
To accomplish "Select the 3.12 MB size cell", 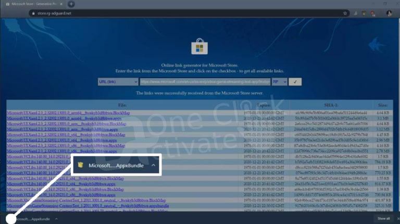I will (383, 129).
